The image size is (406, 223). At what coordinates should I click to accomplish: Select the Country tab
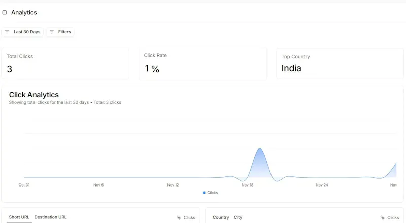coord(221,217)
